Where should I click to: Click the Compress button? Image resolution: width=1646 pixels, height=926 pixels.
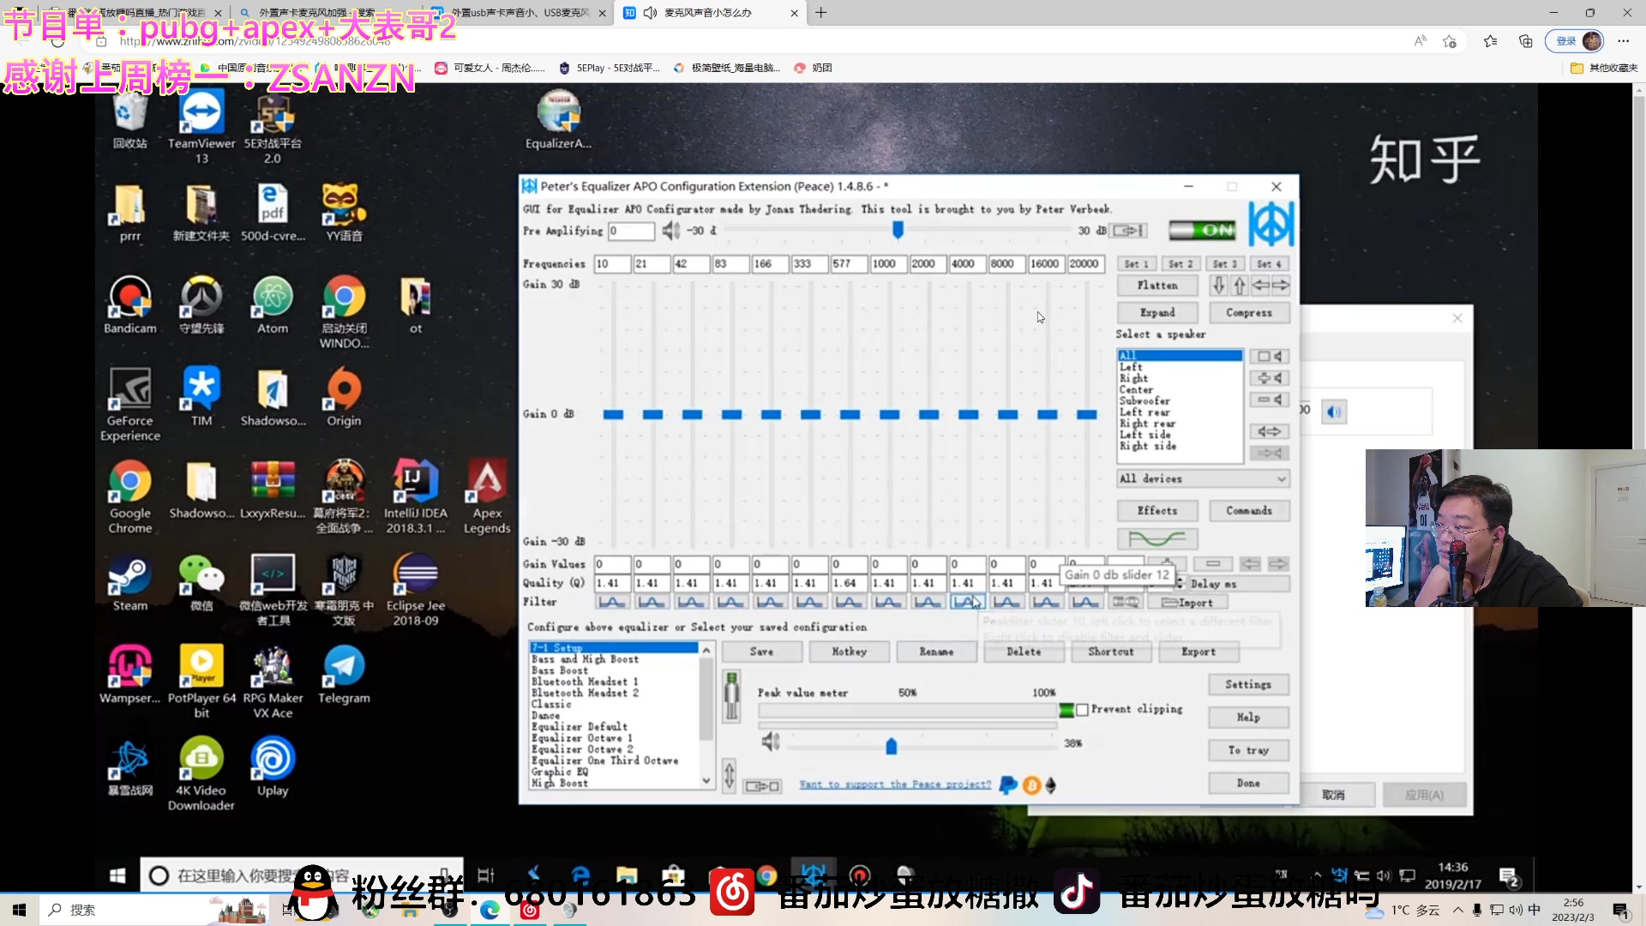pos(1249,313)
